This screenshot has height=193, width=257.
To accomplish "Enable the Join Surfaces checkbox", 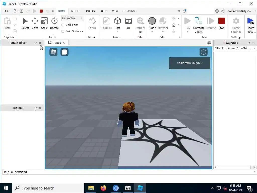I will click(63, 31).
